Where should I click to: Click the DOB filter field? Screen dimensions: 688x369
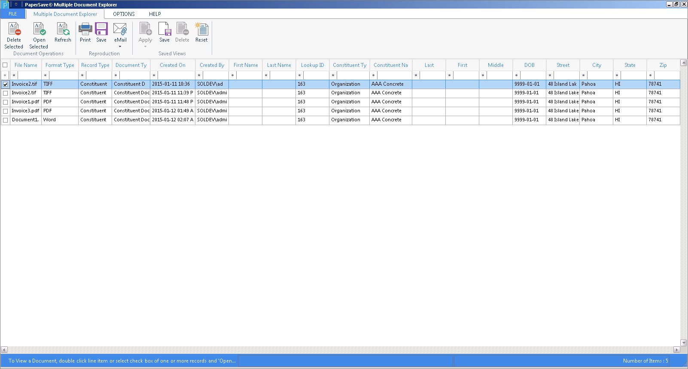(533, 75)
